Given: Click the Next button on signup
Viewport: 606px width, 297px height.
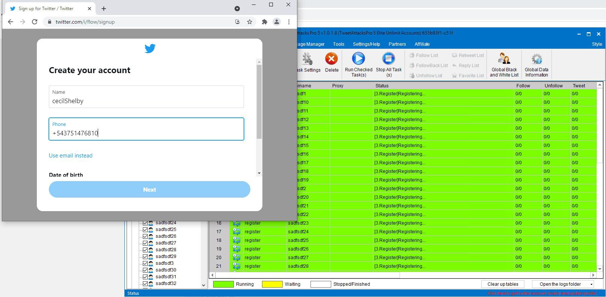Looking at the screenshot, I should click(x=150, y=189).
